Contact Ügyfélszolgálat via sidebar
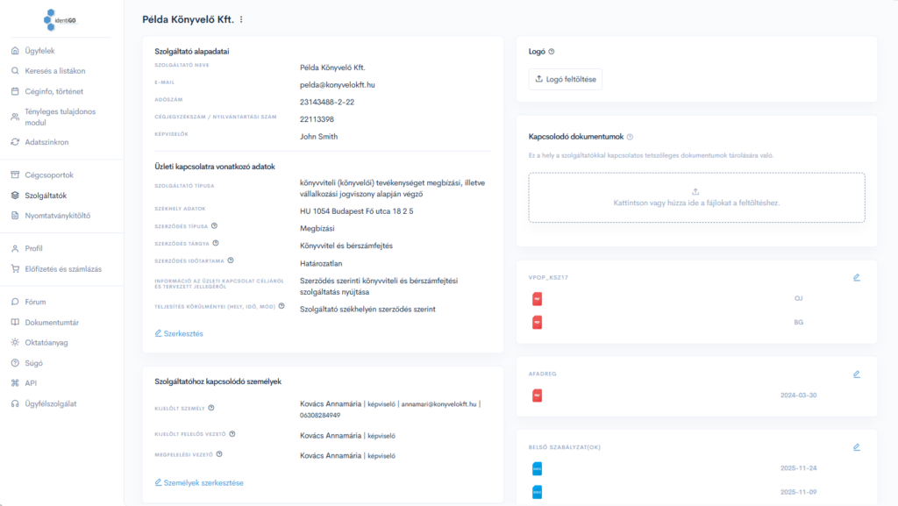898x506 pixels. tap(50, 403)
